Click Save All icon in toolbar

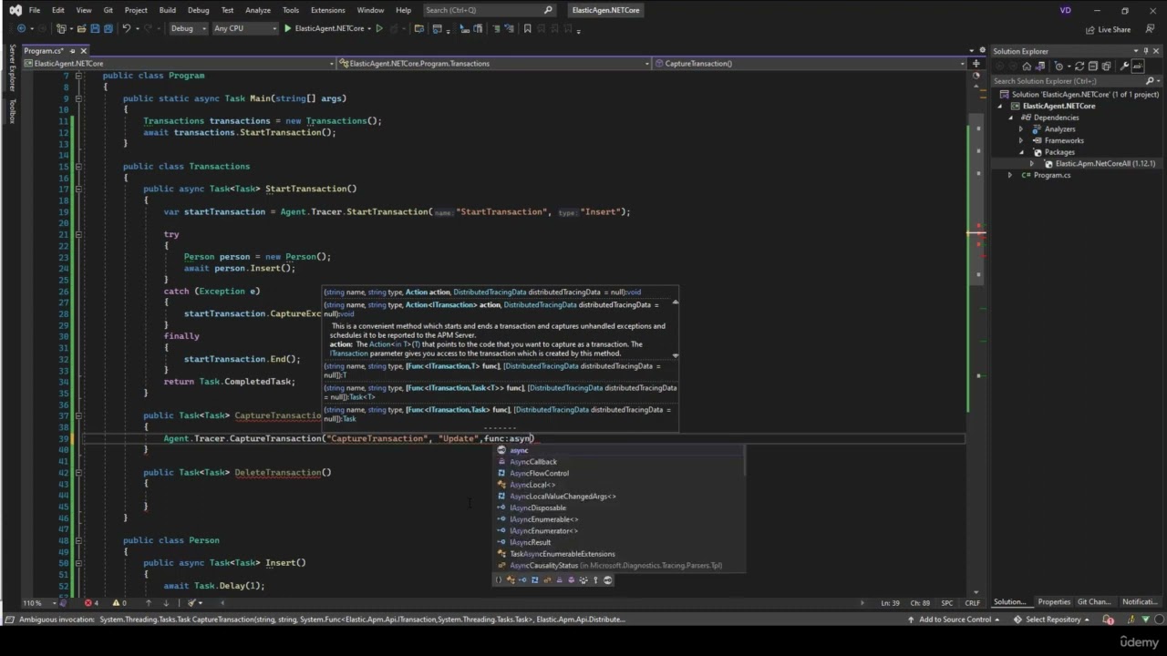[x=108, y=28]
